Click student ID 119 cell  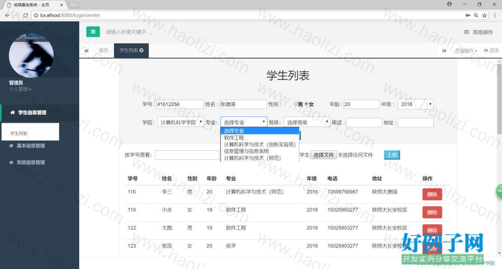point(132,210)
